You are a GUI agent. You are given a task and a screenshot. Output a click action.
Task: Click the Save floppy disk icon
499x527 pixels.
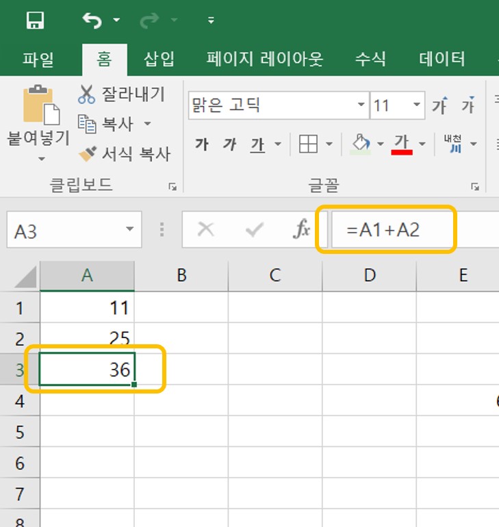36,20
